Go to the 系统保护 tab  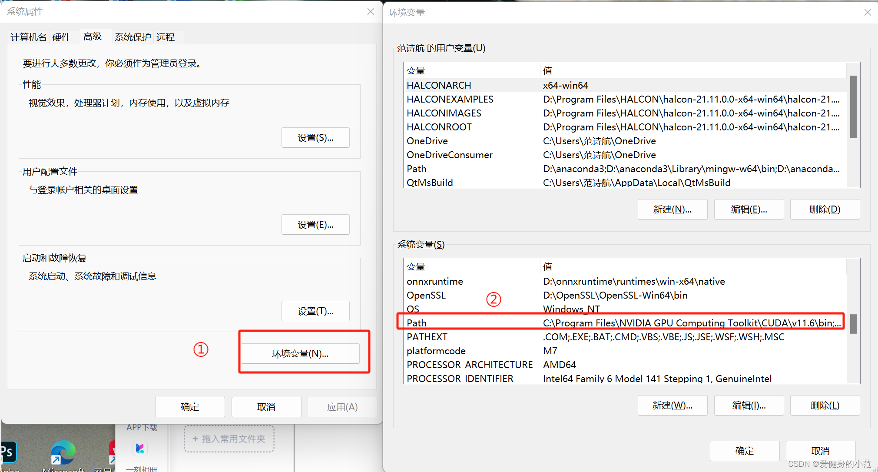click(133, 37)
